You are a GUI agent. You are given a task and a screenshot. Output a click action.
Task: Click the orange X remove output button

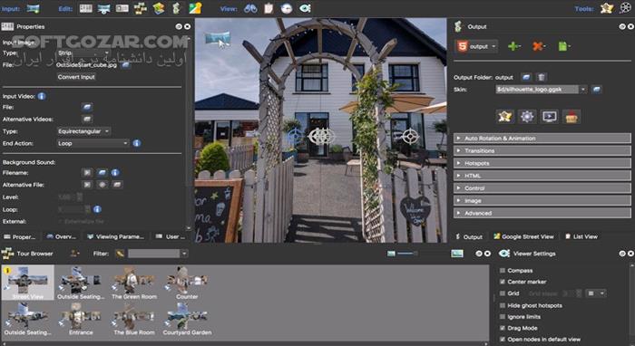pos(539,46)
